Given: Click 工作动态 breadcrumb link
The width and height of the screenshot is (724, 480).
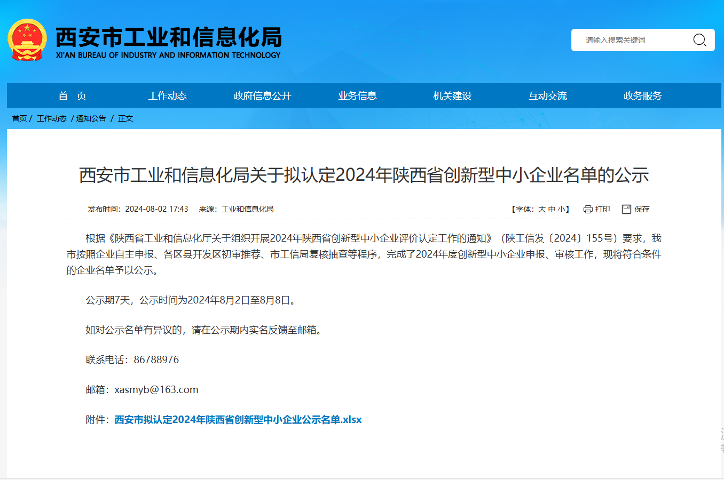Looking at the screenshot, I should click(x=51, y=118).
